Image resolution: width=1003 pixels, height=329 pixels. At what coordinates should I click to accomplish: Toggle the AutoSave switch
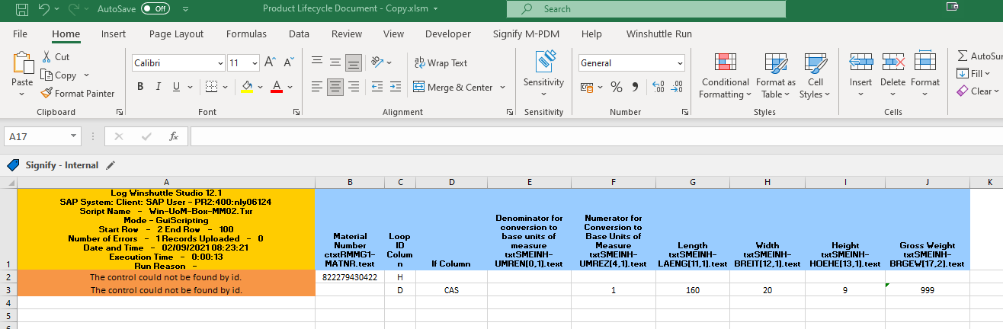pos(155,9)
